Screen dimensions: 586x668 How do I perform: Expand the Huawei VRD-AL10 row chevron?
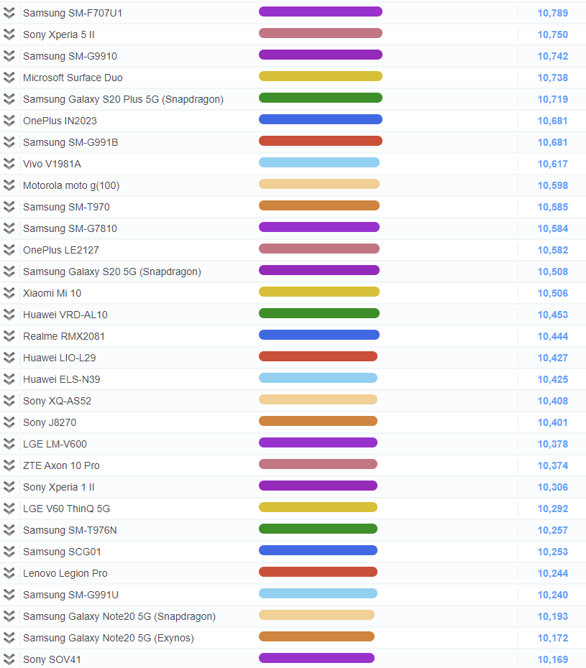tap(9, 315)
